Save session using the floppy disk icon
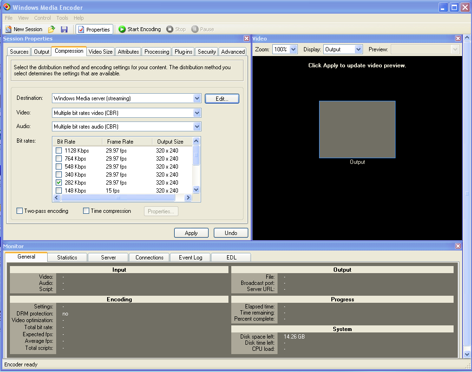This screenshot has width=472, height=372. click(64, 29)
